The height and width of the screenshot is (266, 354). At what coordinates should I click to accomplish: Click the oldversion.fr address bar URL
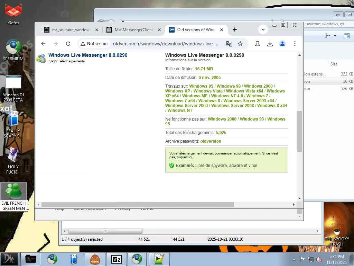tap(166, 44)
